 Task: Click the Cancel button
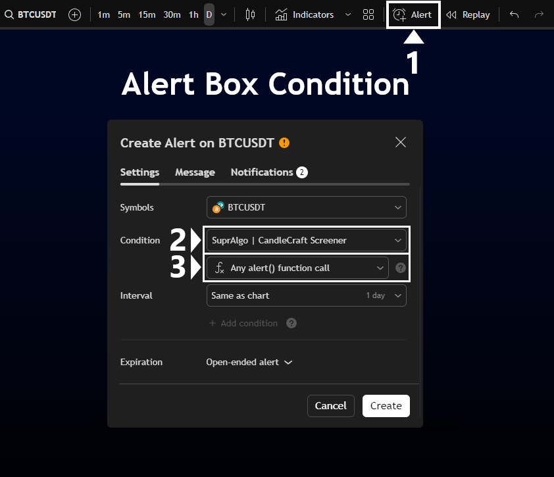331,406
